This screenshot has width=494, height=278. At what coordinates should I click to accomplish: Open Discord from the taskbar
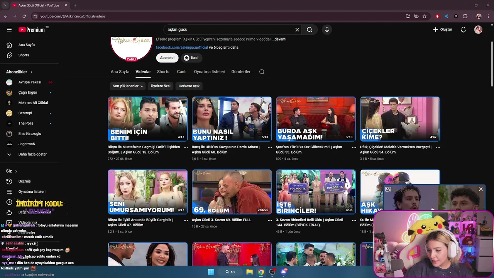[284, 272]
